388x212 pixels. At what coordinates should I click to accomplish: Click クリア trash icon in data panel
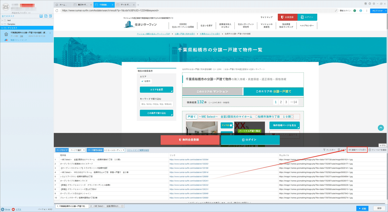point(341,150)
